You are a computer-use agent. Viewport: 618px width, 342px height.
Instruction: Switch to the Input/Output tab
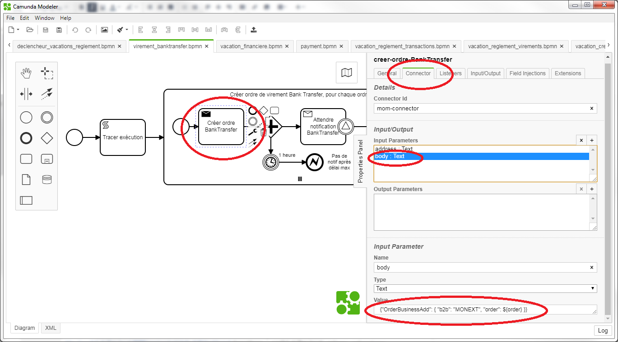tap(485, 73)
